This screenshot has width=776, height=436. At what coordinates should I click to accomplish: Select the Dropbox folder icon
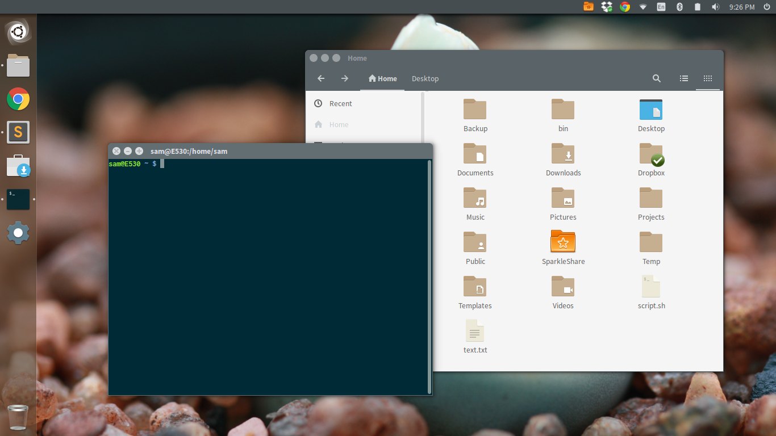tap(651, 154)
